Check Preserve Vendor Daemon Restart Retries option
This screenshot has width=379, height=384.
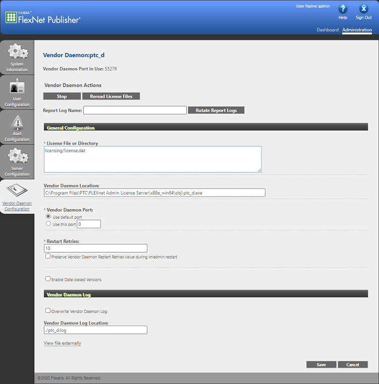coord(48,256)
